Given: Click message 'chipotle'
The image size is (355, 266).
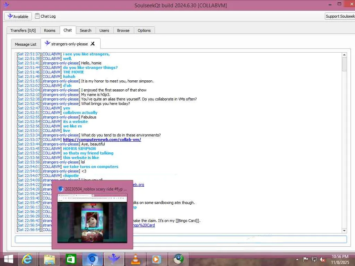Looking at the screenshot, I should coord(71,176).
